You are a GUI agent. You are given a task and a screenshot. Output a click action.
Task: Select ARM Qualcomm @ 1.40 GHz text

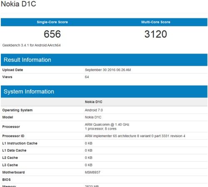107,125
